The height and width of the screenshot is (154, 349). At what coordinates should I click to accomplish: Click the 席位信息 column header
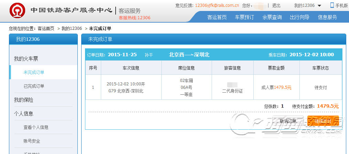(186, 68)
